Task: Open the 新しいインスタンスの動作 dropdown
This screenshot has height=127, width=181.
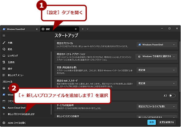Action: (157, 117)
